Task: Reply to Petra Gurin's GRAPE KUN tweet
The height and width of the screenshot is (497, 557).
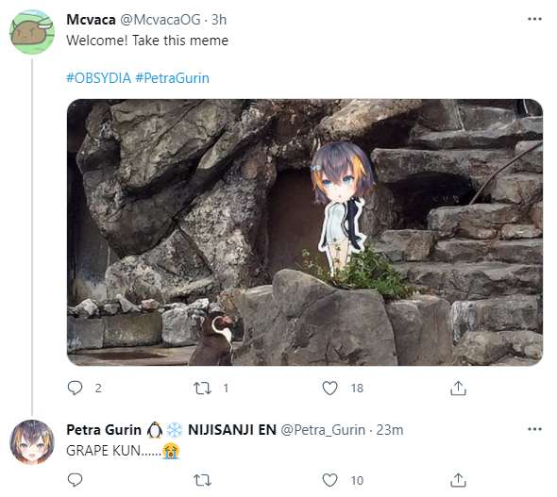Action: (75, 480)
